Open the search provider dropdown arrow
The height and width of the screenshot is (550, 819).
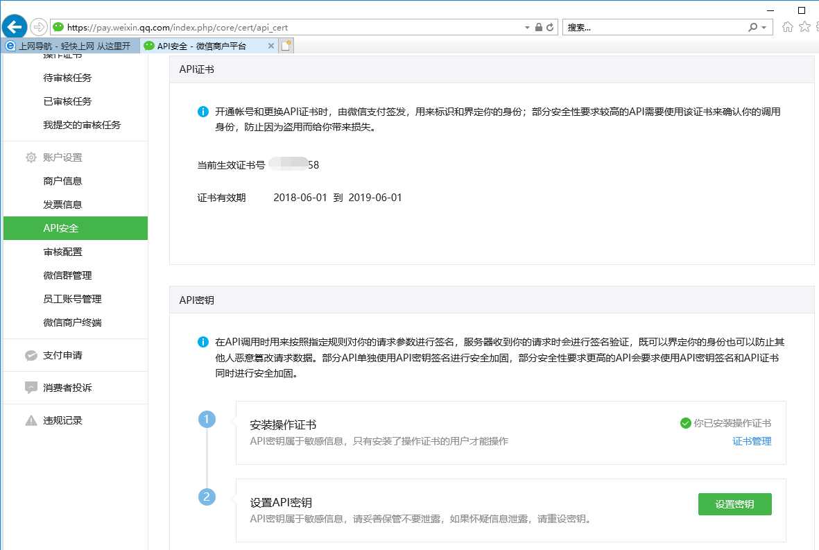click(x=764, y=27)
